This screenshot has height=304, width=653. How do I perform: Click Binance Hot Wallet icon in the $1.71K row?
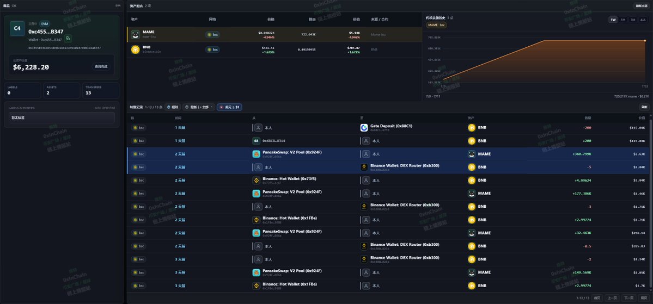pyautogui.click(x=257, y=220)
